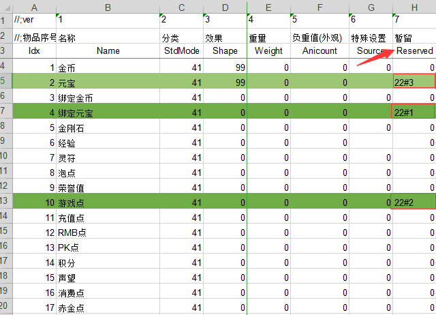Click the Anicount header cell
This screenshot has height=315, width=436.
[319, 51]
